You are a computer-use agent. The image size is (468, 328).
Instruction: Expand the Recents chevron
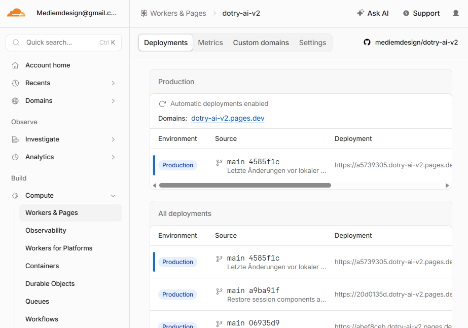[113, 83]
